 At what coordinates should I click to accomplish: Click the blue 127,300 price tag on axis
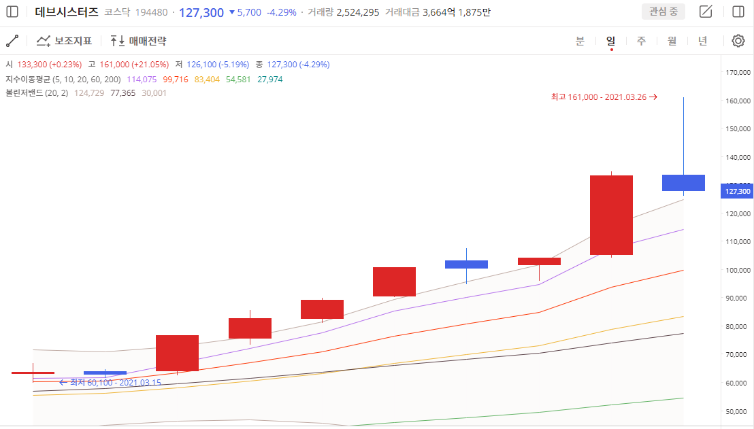point(737,191)
